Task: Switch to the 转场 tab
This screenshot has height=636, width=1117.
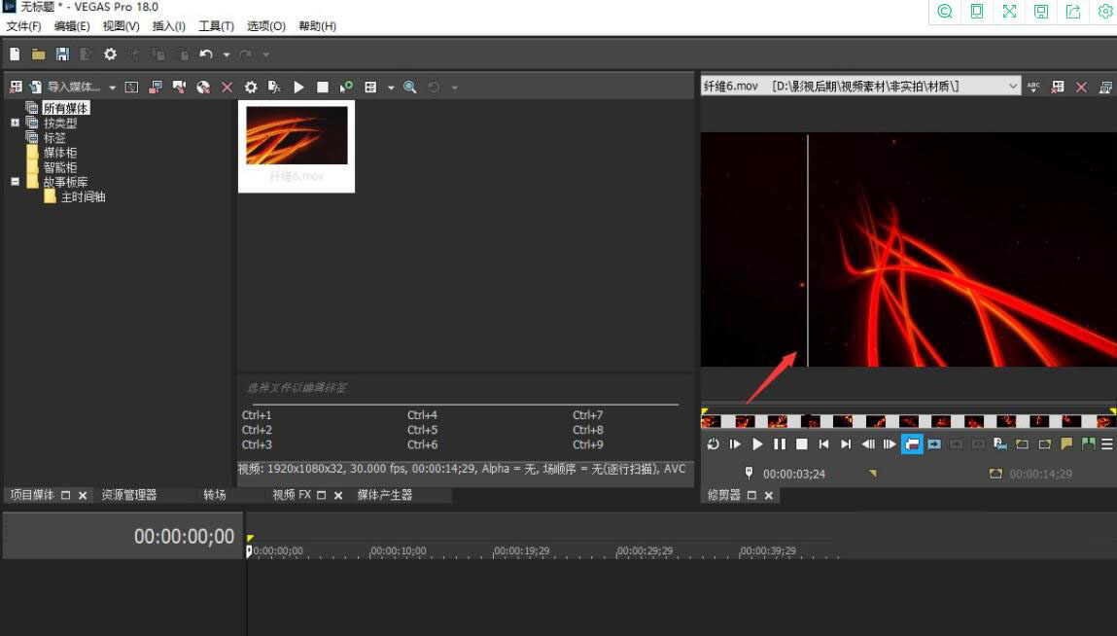Action: [212, 494]
